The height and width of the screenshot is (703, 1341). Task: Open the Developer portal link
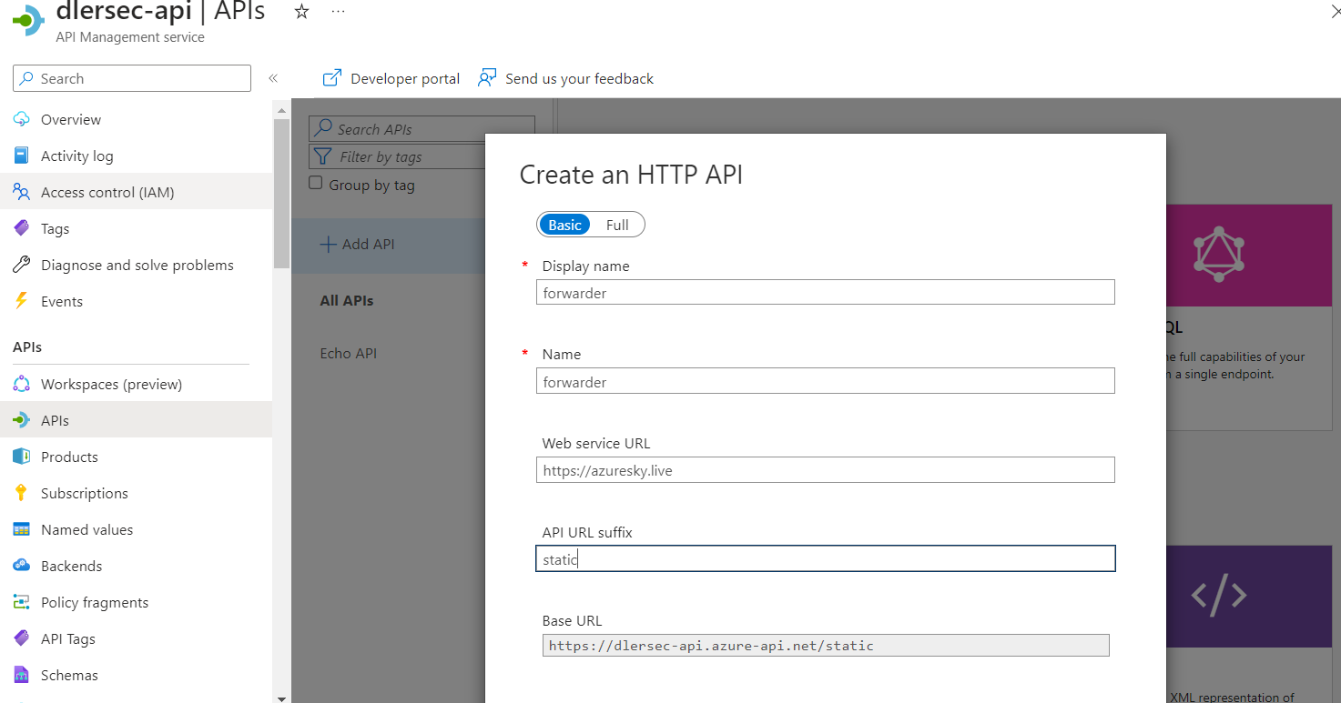[x=405, y=78]
